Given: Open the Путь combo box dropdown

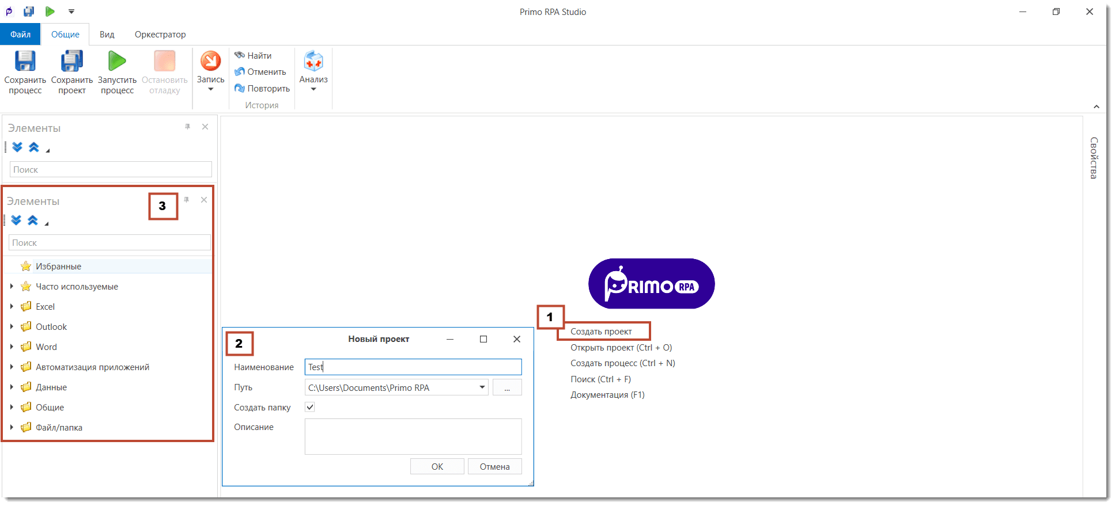Looking at the screenshot, I should [482, 387].
